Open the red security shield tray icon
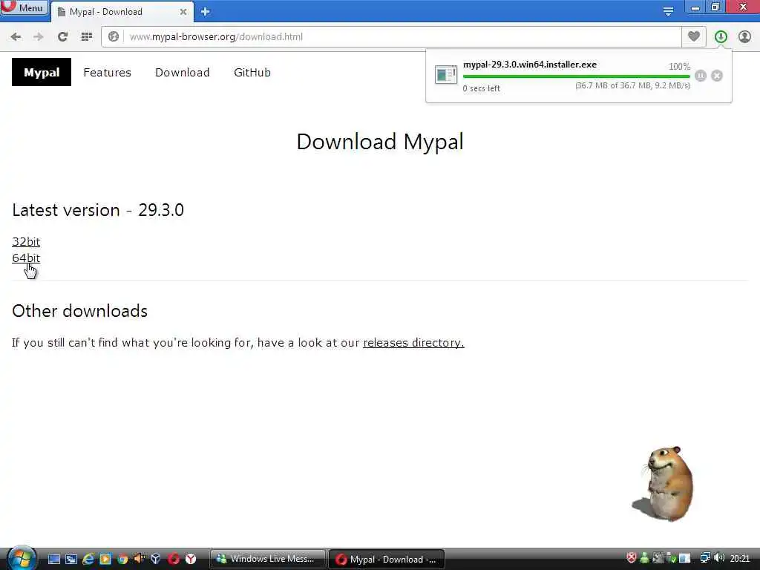Viewport: 760px width, 570px height. click(x=632, y=558)
